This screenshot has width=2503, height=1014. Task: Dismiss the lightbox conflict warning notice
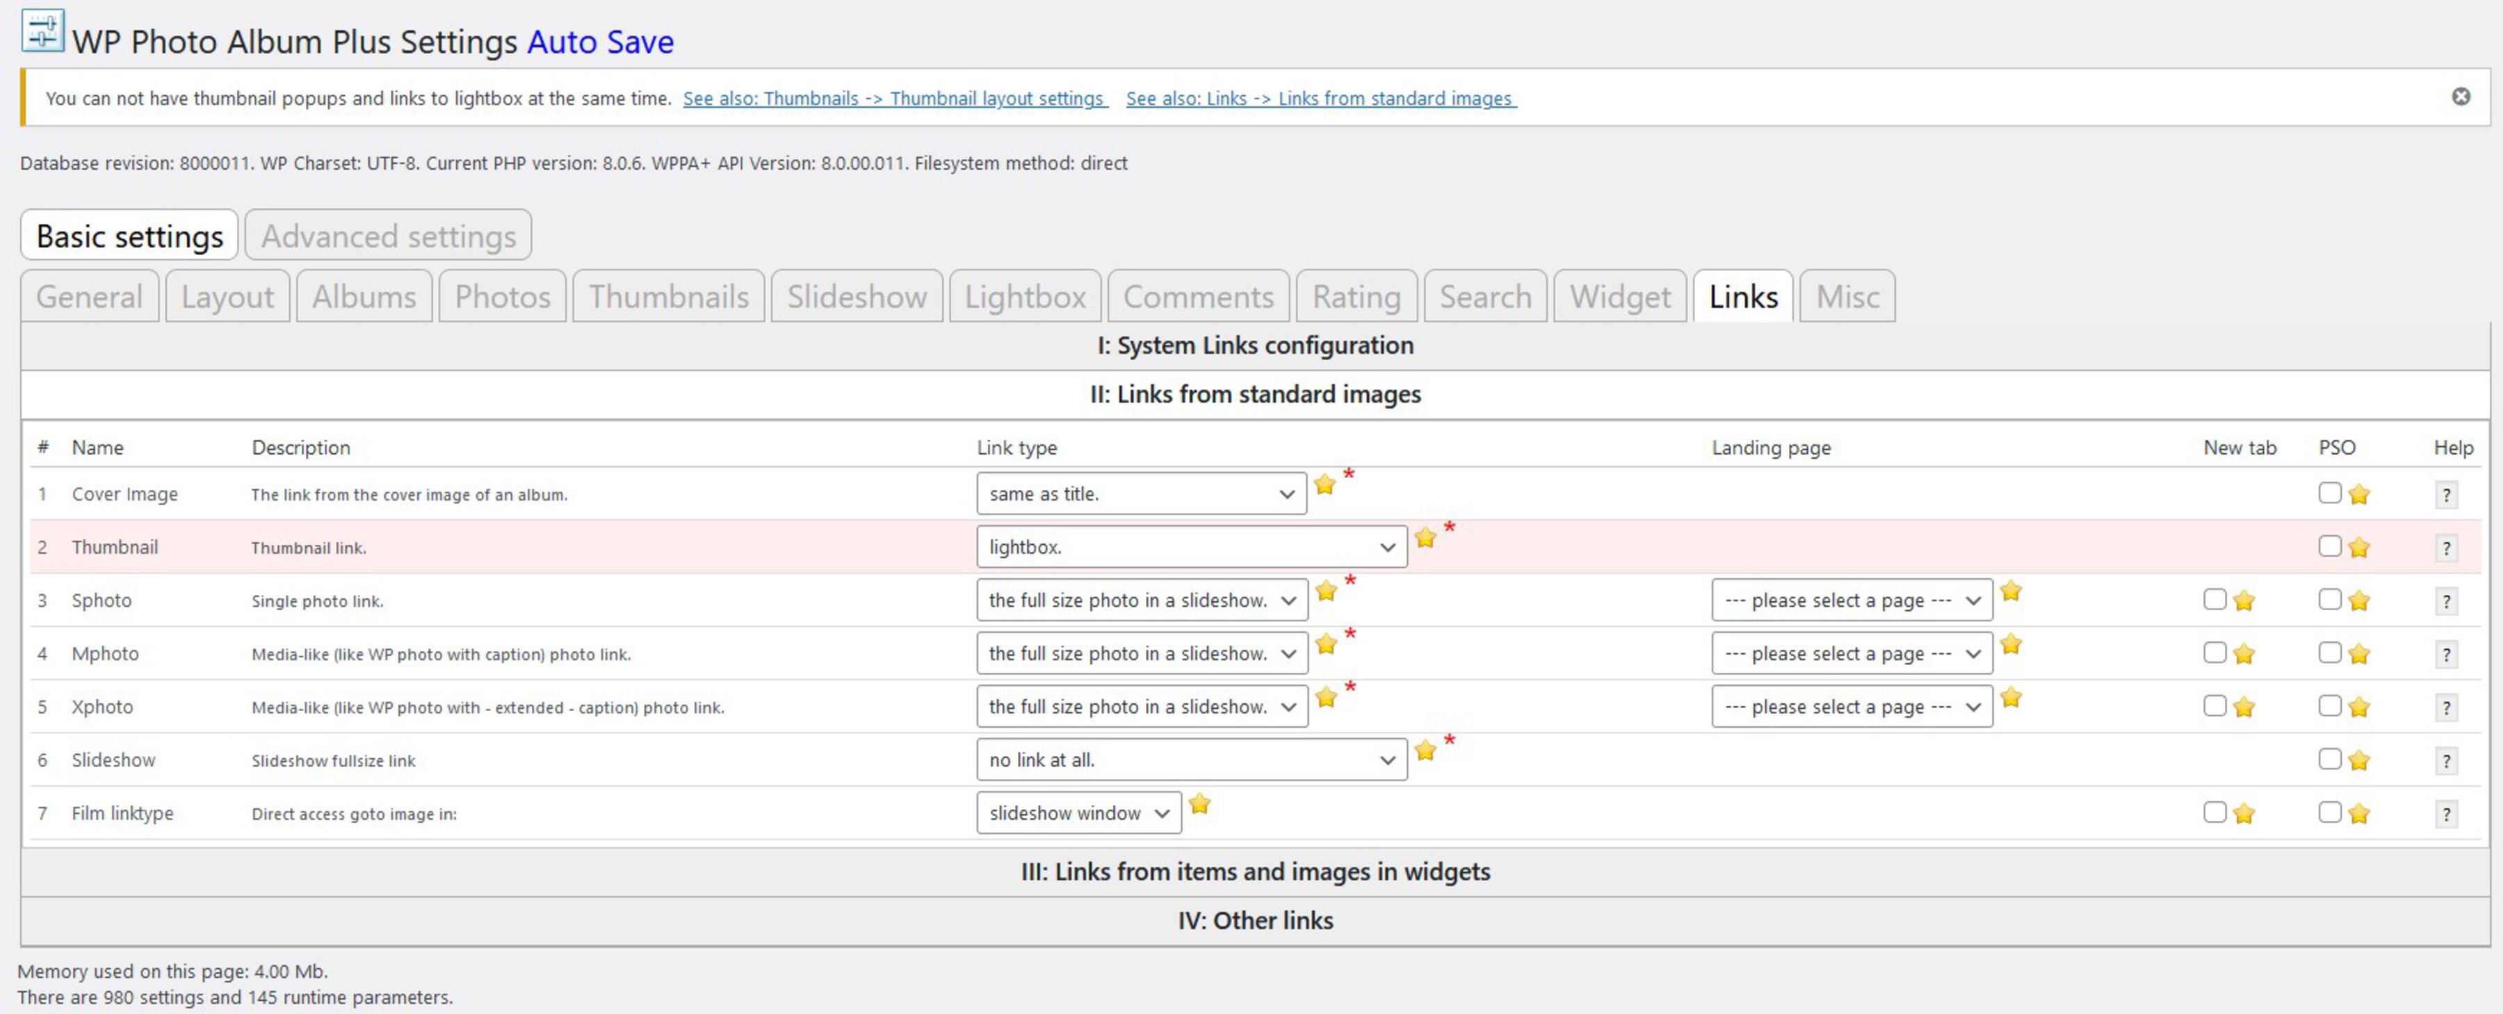2461,95
